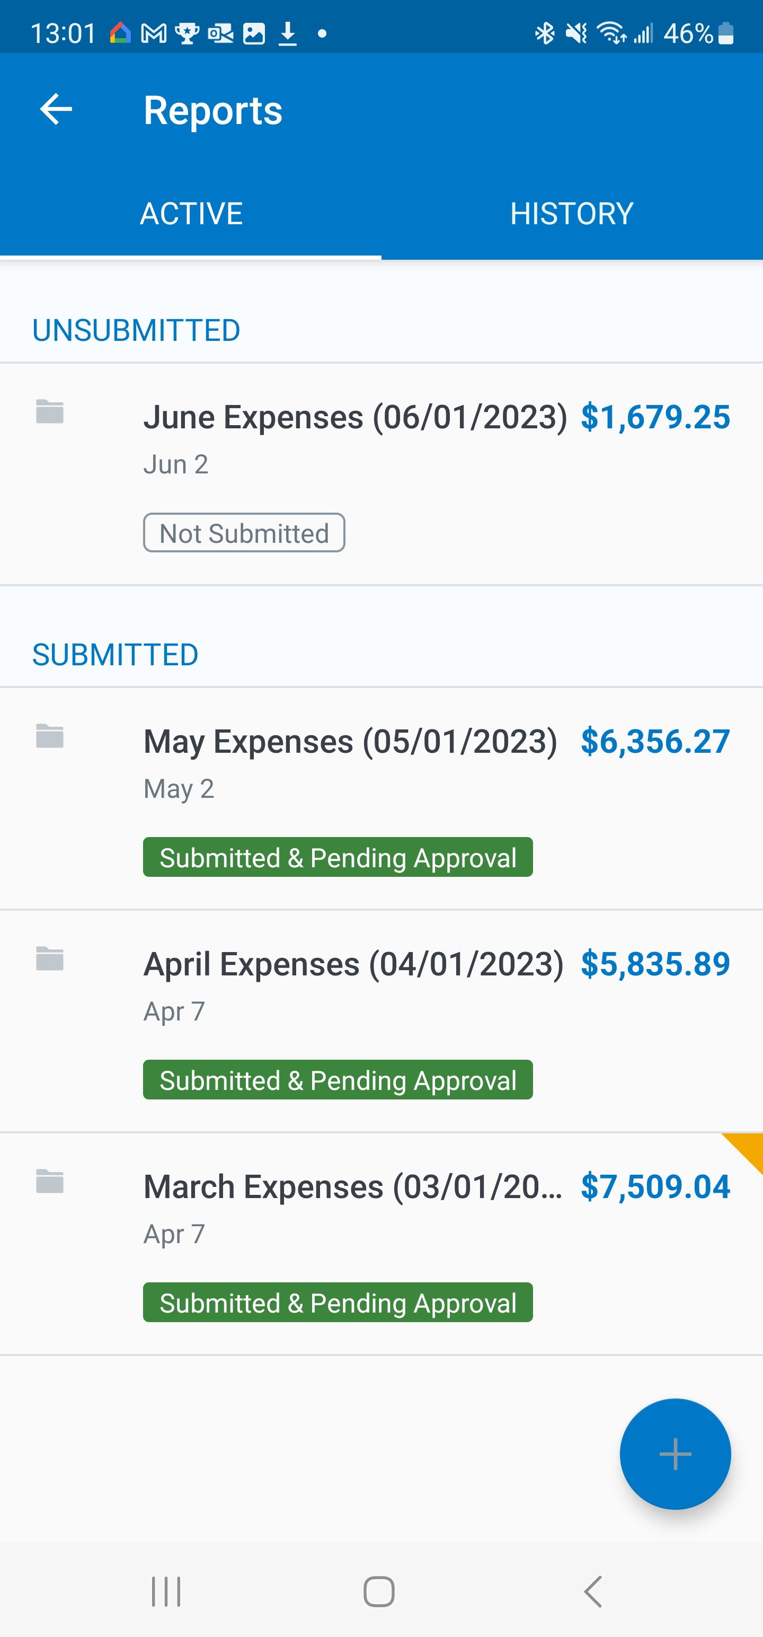Select the ACTIVE tab

(191, 214)
